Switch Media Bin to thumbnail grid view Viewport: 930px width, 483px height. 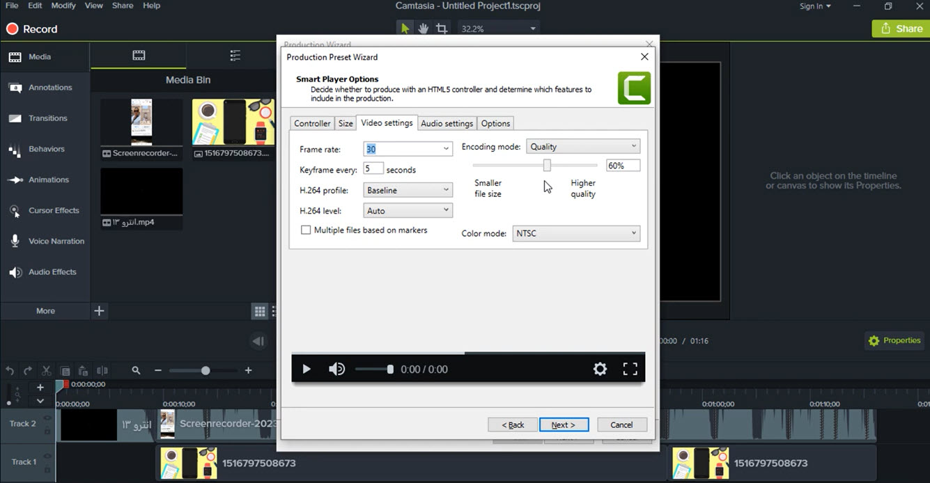259,312
